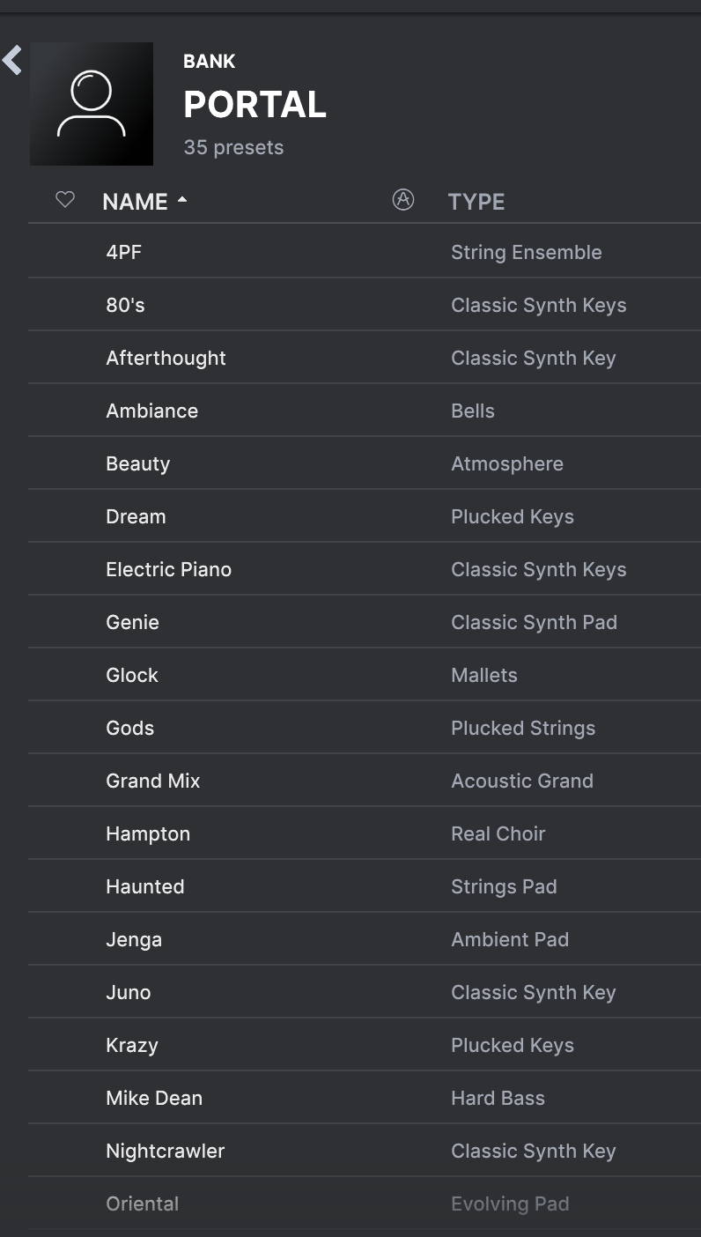Viewport: 701px width, 1237px height.
Task: Click the heart favorites column icon
Action: (65, 200)
